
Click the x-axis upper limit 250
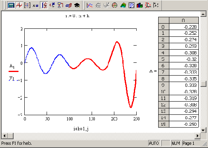tap(137, 119)
